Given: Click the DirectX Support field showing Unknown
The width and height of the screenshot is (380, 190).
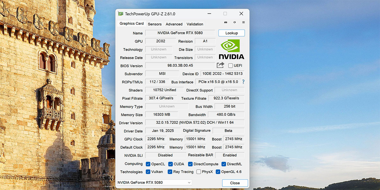Looking at the screenshot, I should 229,90.
